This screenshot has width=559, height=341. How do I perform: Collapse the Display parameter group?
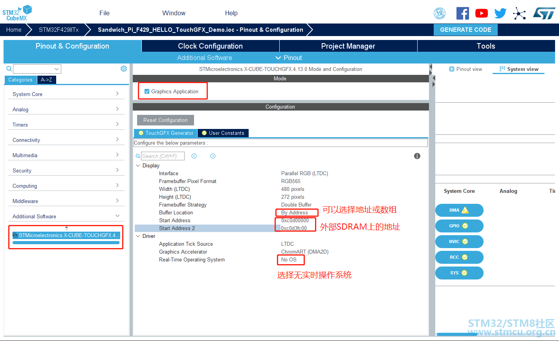point(138,165)
